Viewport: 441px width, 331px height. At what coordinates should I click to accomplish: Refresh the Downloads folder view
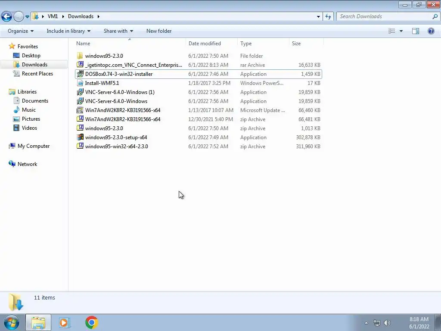point(328,17)
